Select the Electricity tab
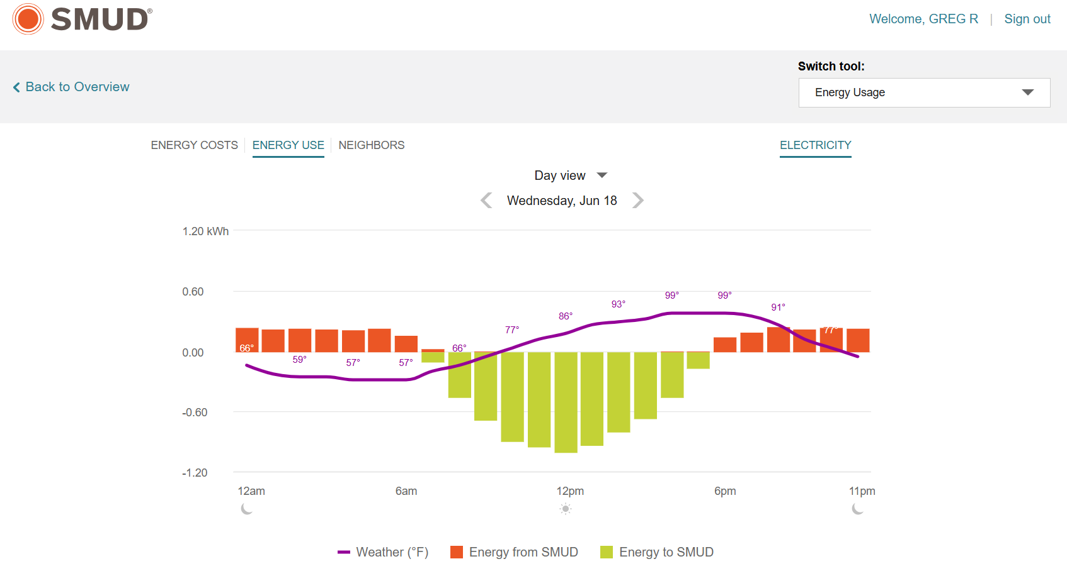The image size is (1067, 576). 815,145
